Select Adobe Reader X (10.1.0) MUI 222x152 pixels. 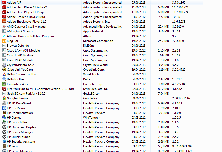tap(26, 17)
